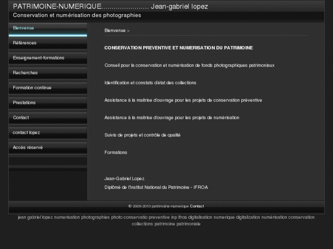
Task: Click the keyword line collections patrimoine patrimoniale
Action: pos(166,224)
